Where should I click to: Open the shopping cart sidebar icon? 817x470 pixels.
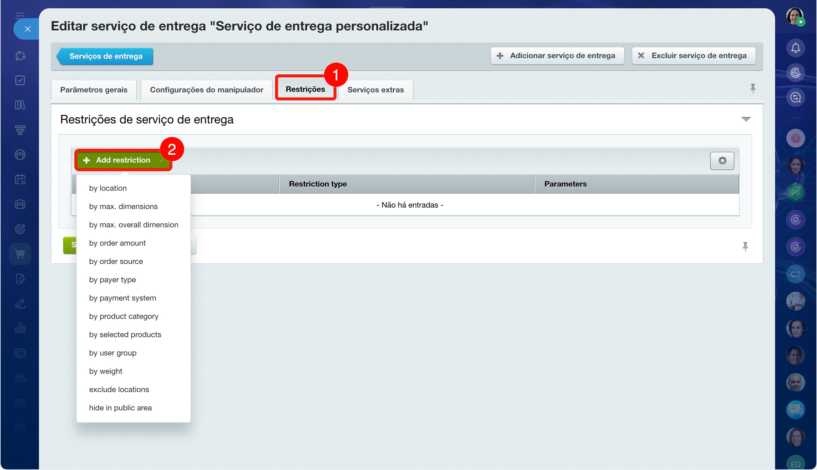click(x=20, y=254)
